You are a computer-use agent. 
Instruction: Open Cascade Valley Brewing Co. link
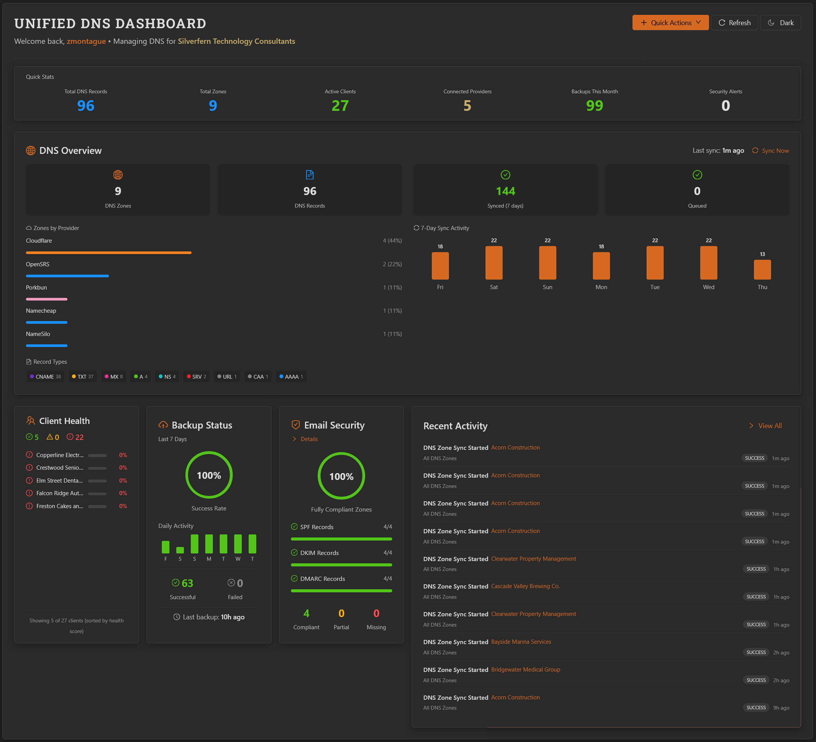525,586
